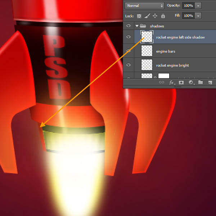Add a layer mask

(x=181, y=82)
